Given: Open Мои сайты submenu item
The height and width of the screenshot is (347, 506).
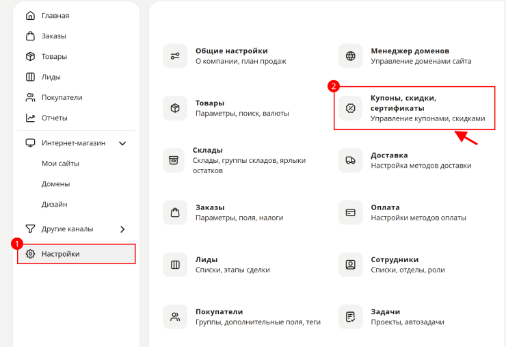Looking at the screenshot, I should pyautogui.click(x=60, y=164).
